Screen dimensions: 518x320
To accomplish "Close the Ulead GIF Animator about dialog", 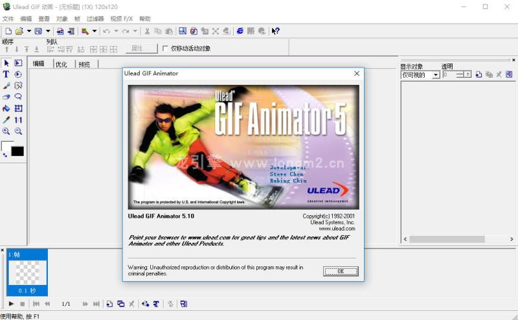I will pyautogui.click(x=357, y=73).
